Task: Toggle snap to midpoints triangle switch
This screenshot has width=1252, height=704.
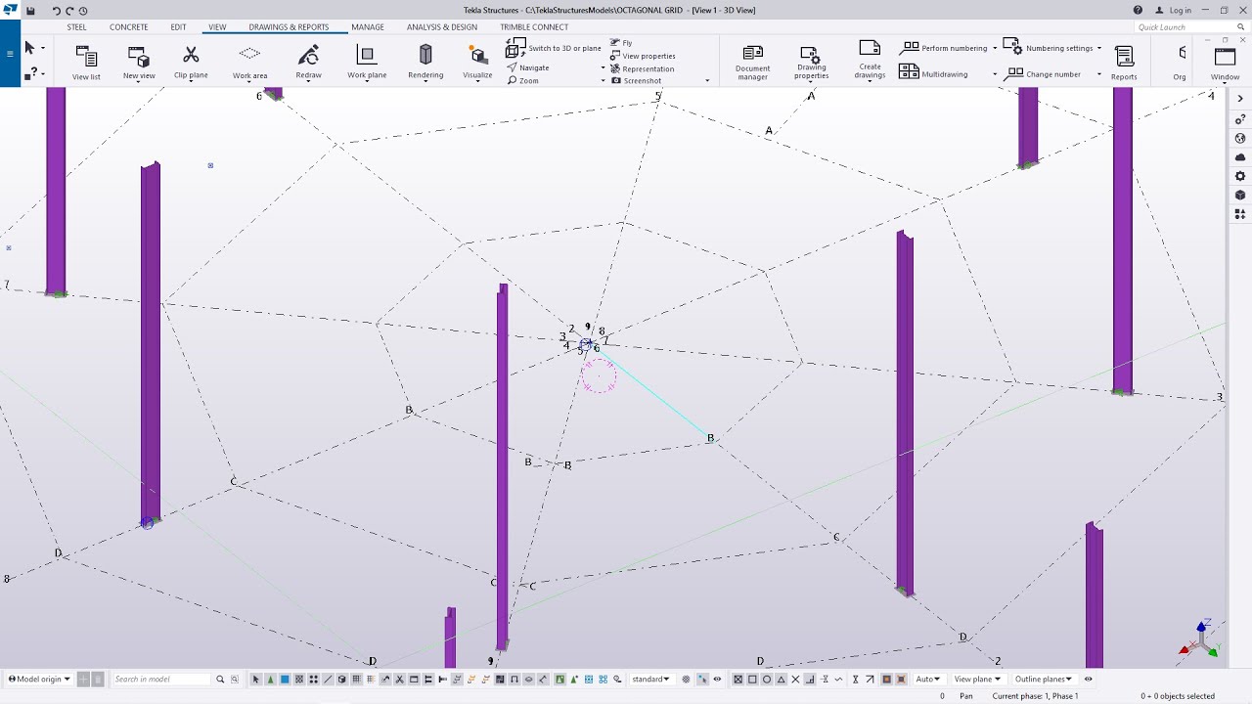Action: pos(781,680)
